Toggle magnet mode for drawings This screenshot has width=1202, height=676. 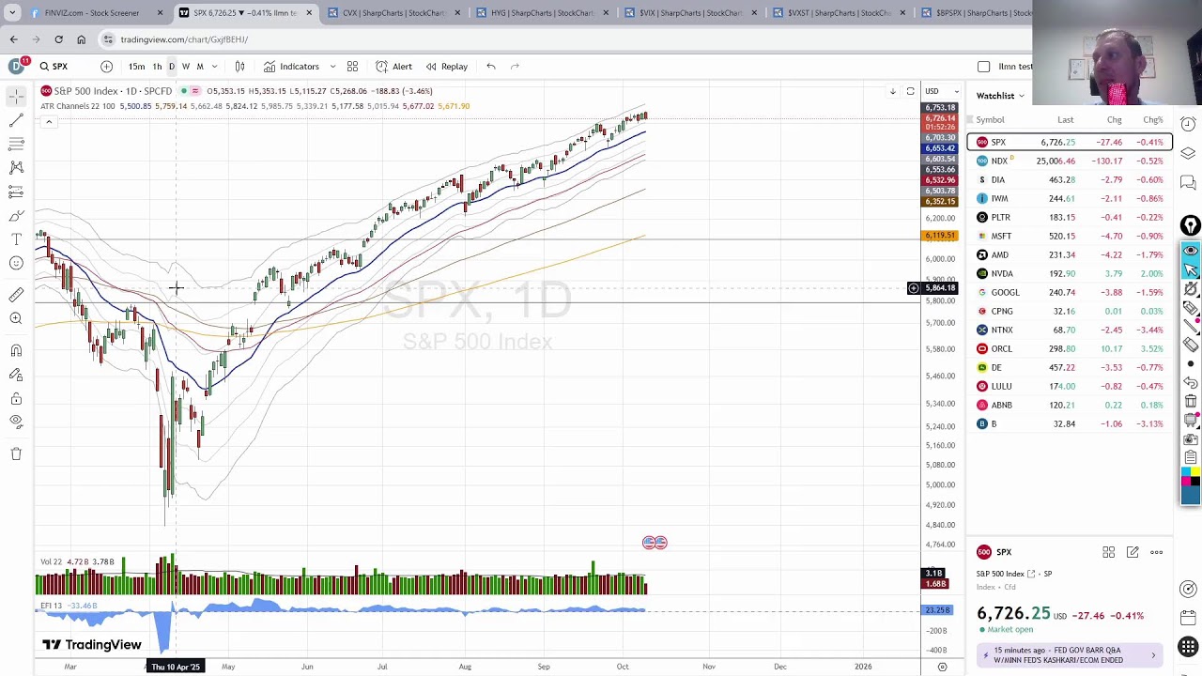[x=16, y=350]
